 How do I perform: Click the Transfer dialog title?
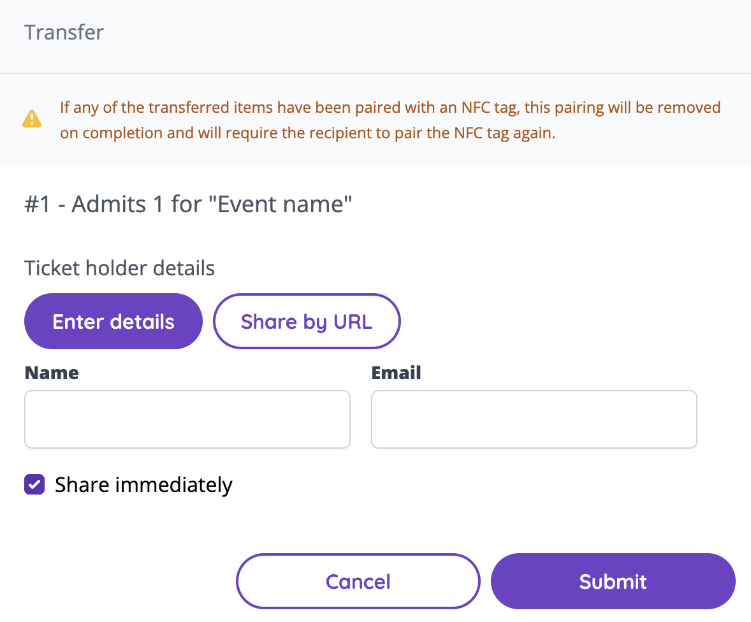(x=64, y=33)
